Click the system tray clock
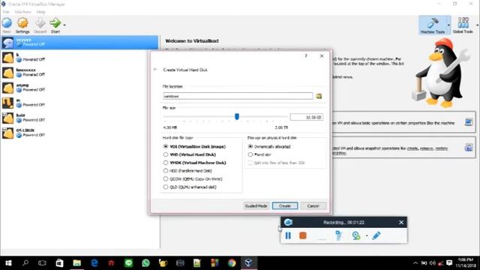Image resolution: width=480 pixels, height=270 pixels. pos(466,263)
